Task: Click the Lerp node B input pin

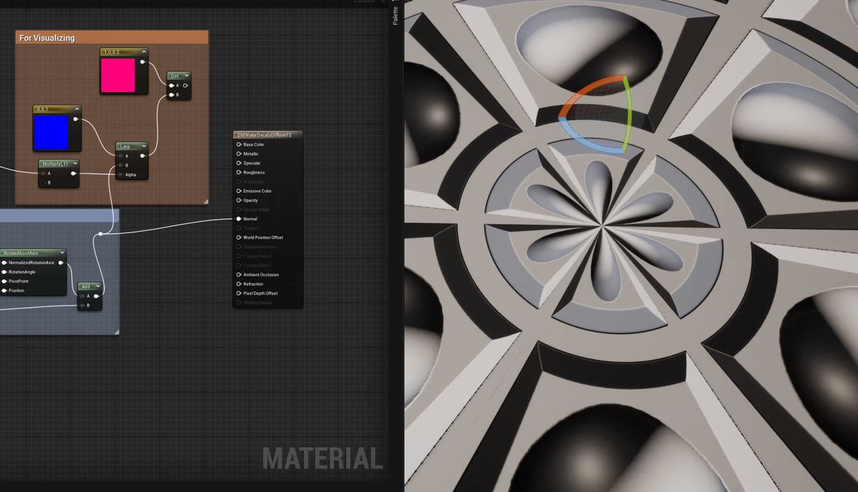Action: 120,165
